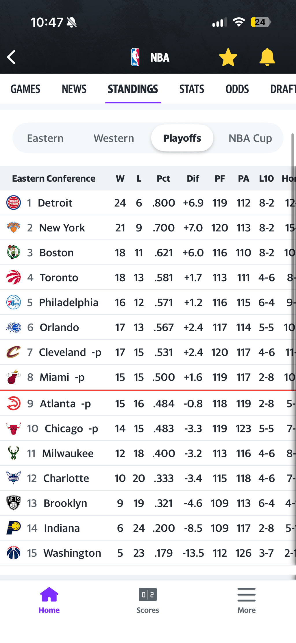Tap the Toronto Raptors logo
The height and width of the screenshot is (643, 296).
point(14,277)
